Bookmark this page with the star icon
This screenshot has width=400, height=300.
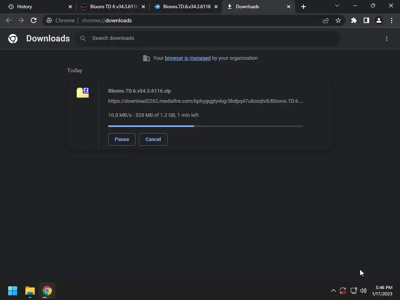point(338,20)
